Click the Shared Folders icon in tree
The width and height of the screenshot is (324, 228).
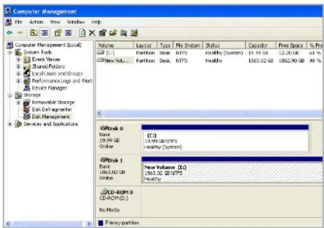coord(27,66)
